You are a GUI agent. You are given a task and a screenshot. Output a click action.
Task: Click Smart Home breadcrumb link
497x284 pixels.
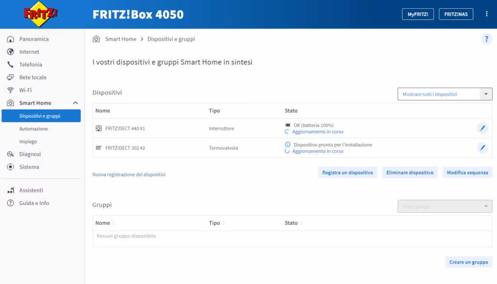pos(121,39)
